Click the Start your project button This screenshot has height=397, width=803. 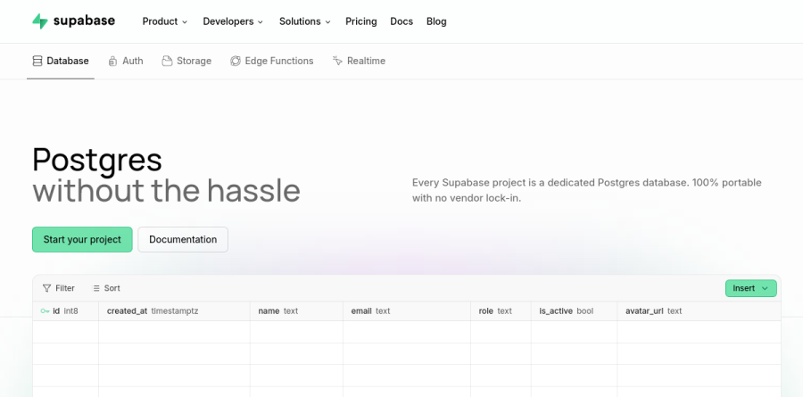[82, 240]
